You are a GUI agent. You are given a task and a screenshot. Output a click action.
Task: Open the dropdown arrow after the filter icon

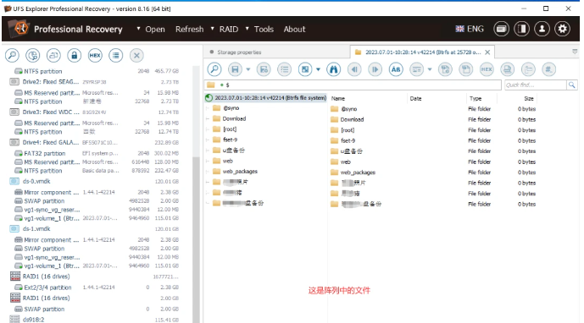(430, 69)
